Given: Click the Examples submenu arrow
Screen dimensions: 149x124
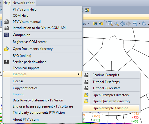Looking at the screenshot, I should (78, 74).
